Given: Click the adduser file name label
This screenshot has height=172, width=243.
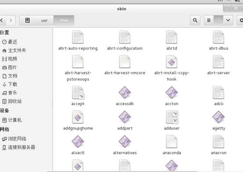Looking at the screenshot, I should click(x=172, y=128).
